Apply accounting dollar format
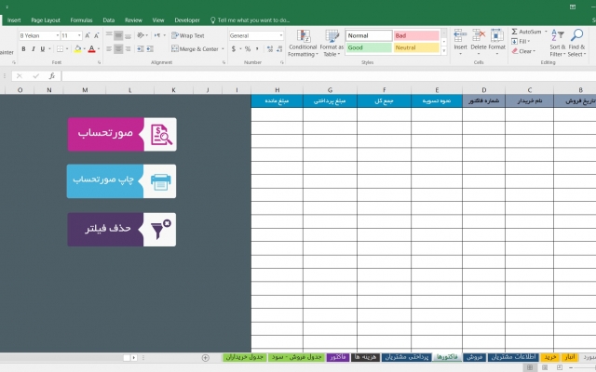The width and height of the screenshot is (596, 372). pyautogui.click(x=234, y=49)
